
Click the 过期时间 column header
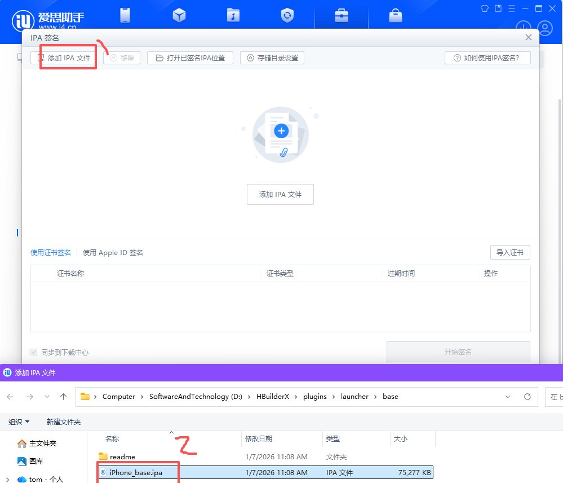click(401, 274)
